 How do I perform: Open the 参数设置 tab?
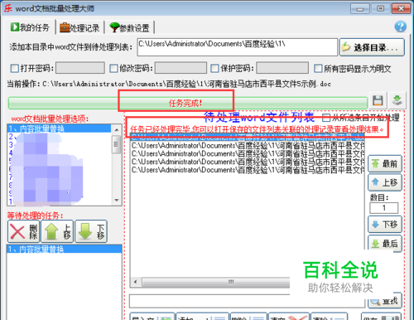pos(129,27)
